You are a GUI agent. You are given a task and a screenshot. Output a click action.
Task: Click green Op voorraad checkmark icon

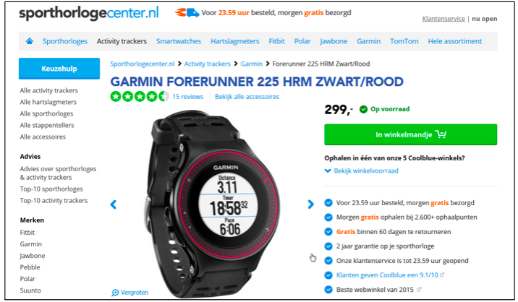click(363, 109)
